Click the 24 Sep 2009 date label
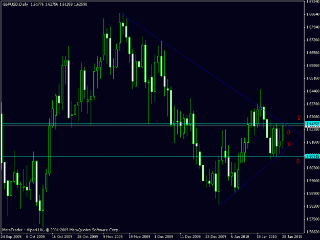The width and height of the screenshot is (320, 240). tap(11, 236)
